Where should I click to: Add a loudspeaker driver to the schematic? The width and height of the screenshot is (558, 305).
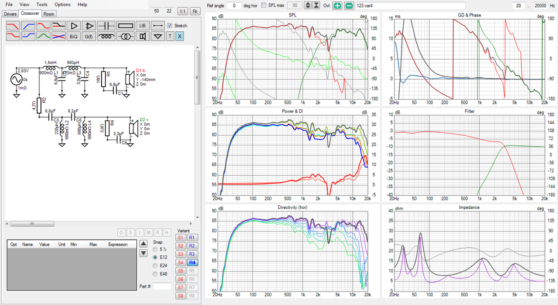point(143,37)
